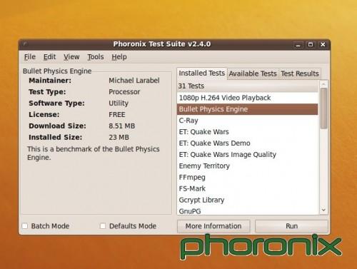This screenshot has width=357, height=269.
Task: Click the test list scrollbar thumb
Action: click(323, 108)
